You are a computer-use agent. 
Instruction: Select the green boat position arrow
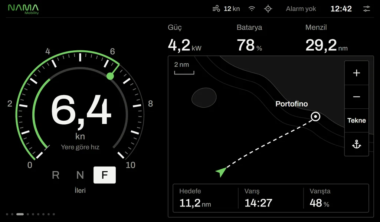coord(221,172)
